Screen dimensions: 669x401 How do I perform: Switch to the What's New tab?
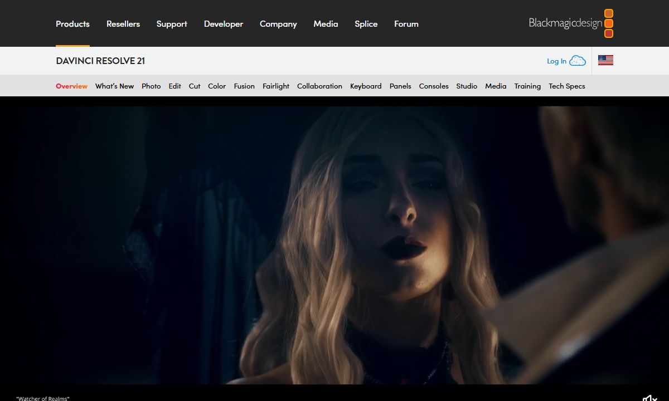coord(115,86)
